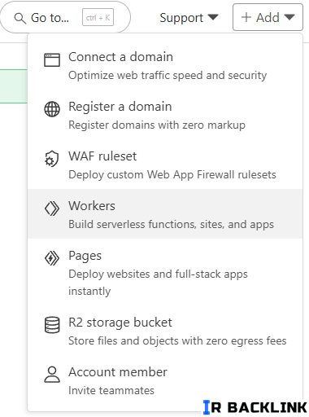Select R2 storage bucket menu item
This screenshot has width=309, height=417.
click(x=165, y=331)
